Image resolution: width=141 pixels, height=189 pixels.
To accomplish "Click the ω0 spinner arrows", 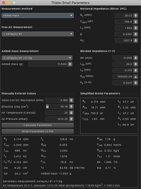I will coord(136,41).
